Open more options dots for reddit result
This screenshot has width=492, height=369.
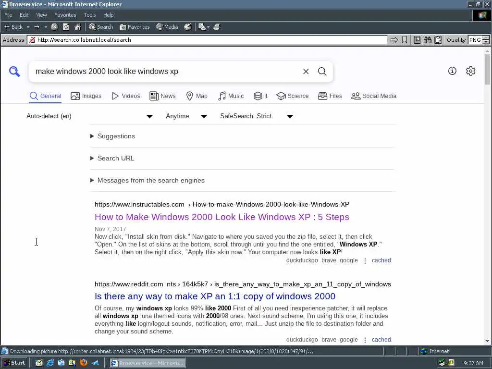[x=365, y=340]
